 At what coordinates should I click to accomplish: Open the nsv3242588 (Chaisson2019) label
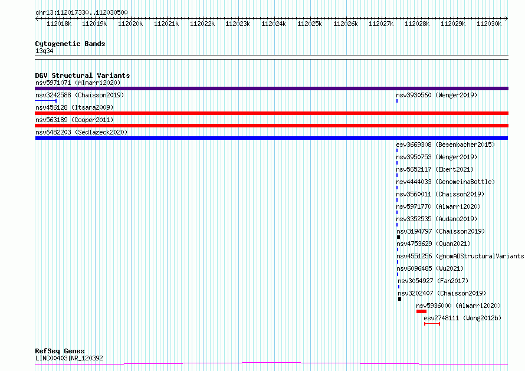[80, 95]
